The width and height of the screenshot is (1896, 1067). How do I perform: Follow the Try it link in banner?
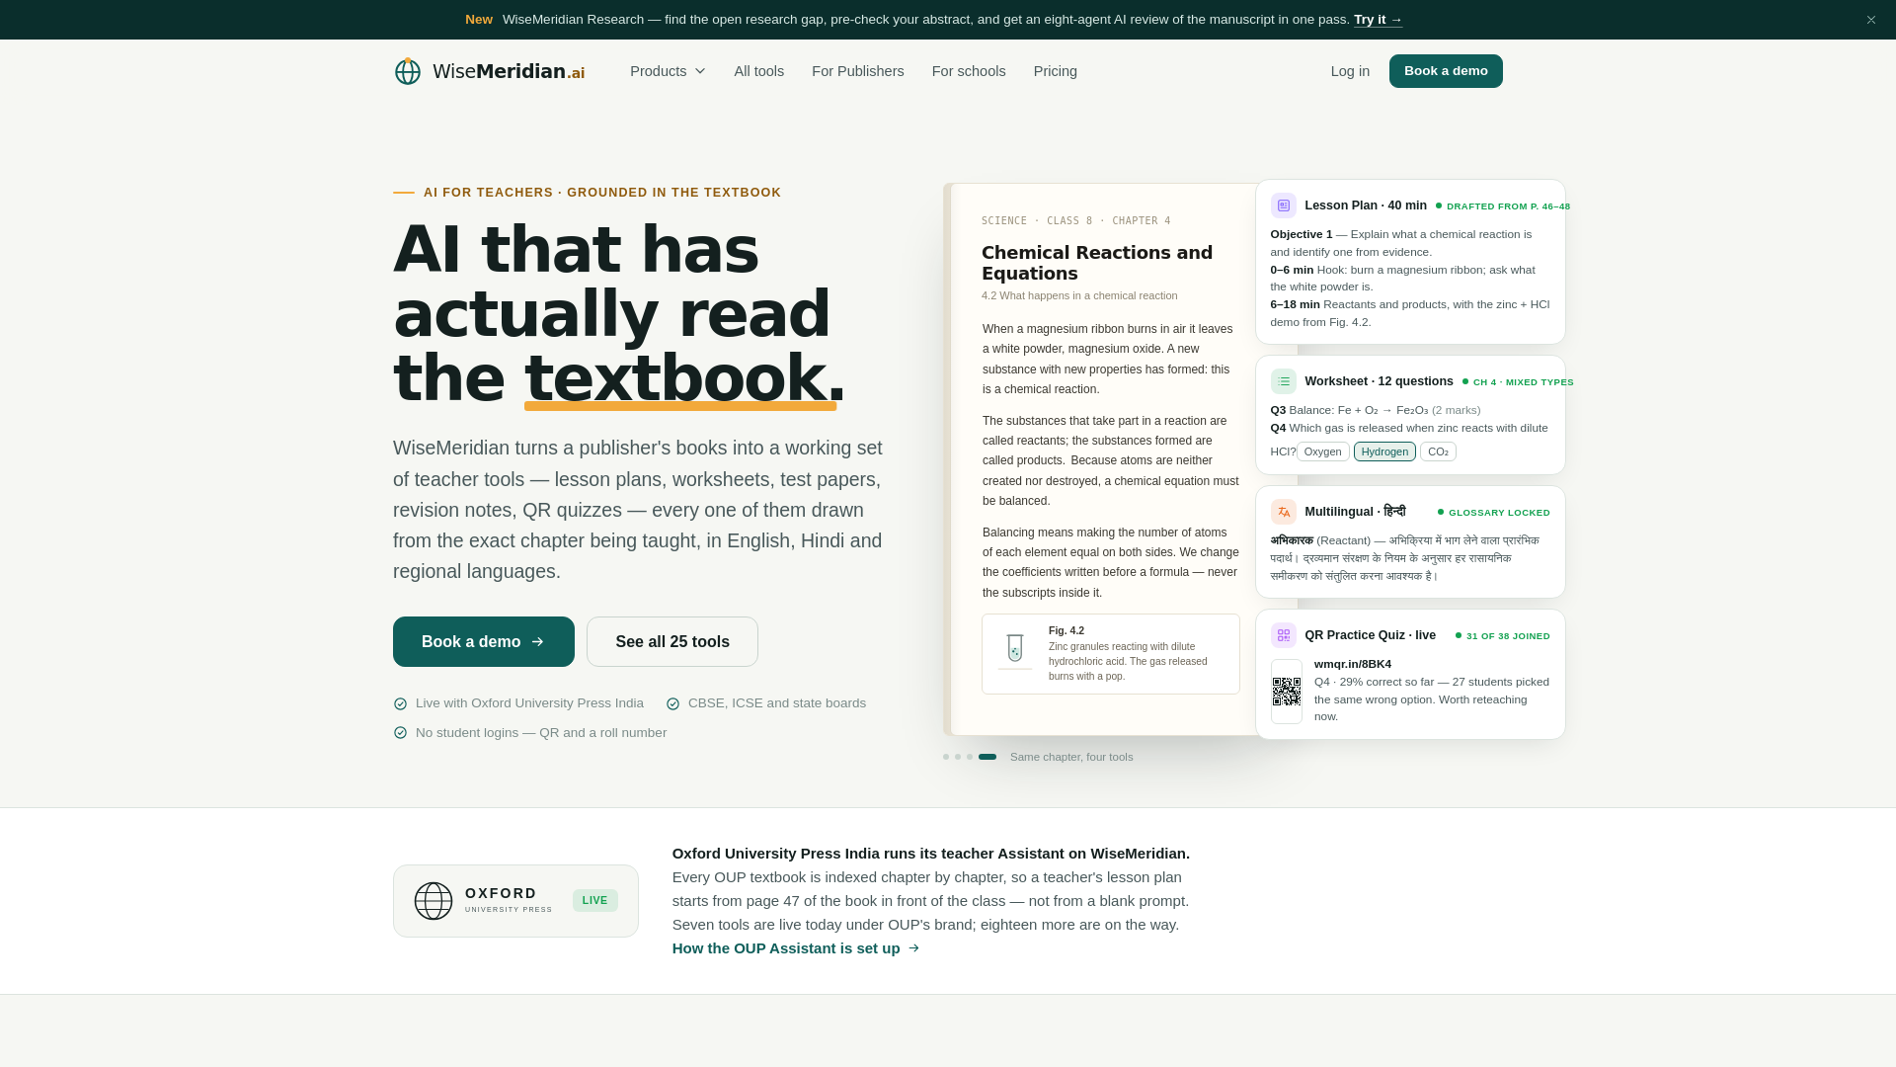click(1378, 20)
